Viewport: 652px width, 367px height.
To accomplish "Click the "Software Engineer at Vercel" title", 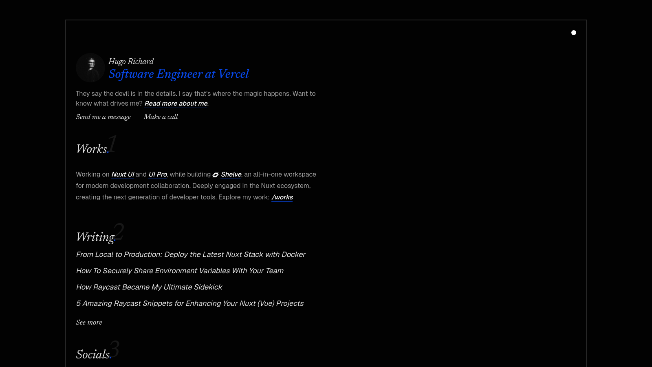I will point(178,74).
